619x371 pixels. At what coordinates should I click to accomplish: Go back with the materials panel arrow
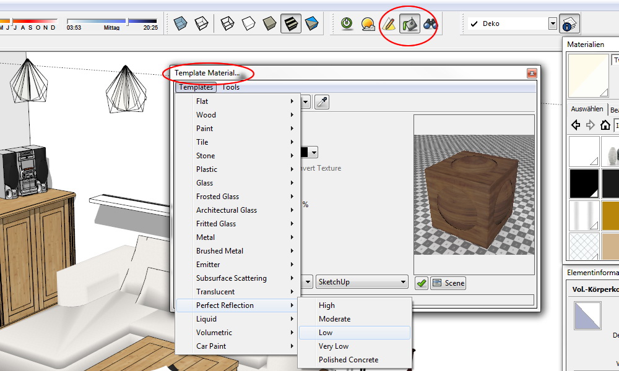[576, 126]
